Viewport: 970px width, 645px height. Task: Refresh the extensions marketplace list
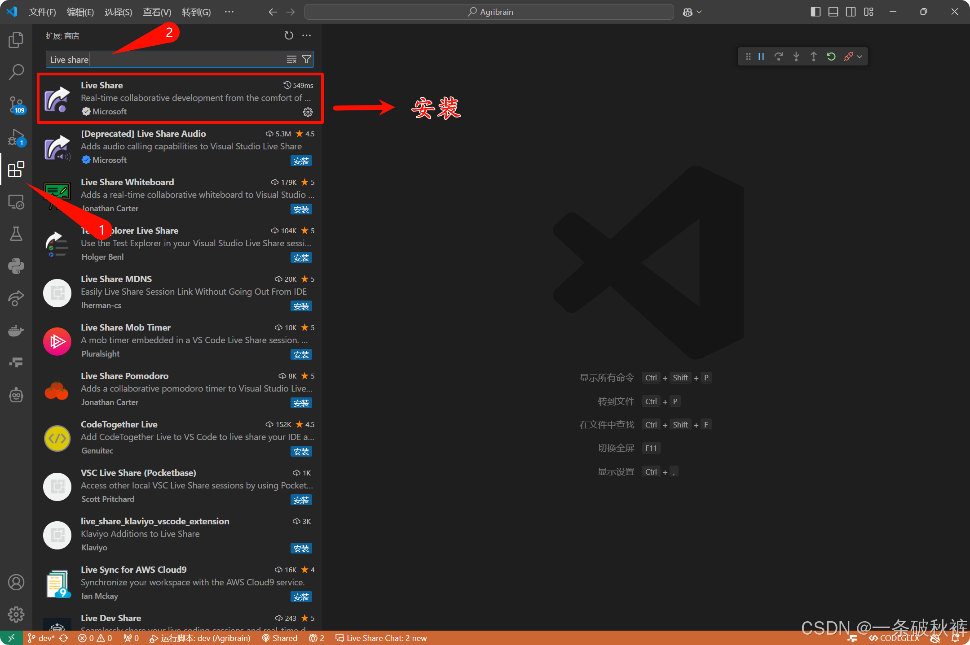tap(289, 35)
